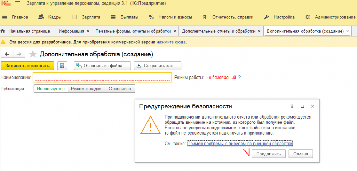Click the Зарплата calculator icon
The width and height of the screenshot is (357, 171).
tap(75, 17)
